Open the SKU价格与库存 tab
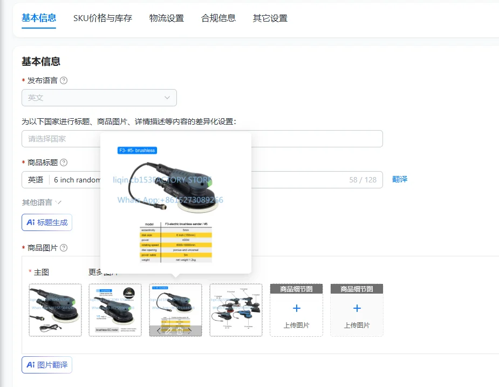Viewport: 499px width, 387px height. click(103, 18)
